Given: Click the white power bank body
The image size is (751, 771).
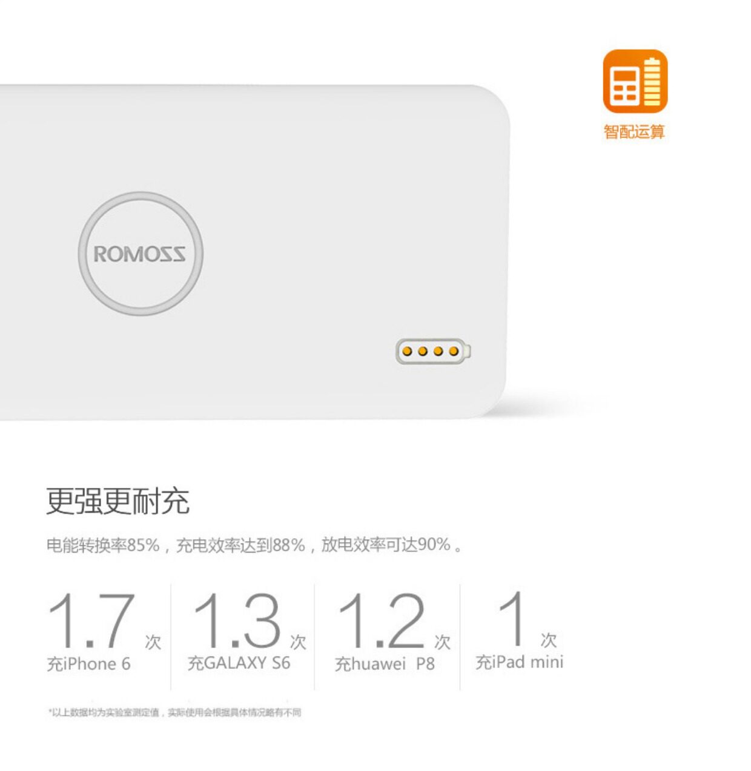Looking at the screenshot, I should 254,252.
